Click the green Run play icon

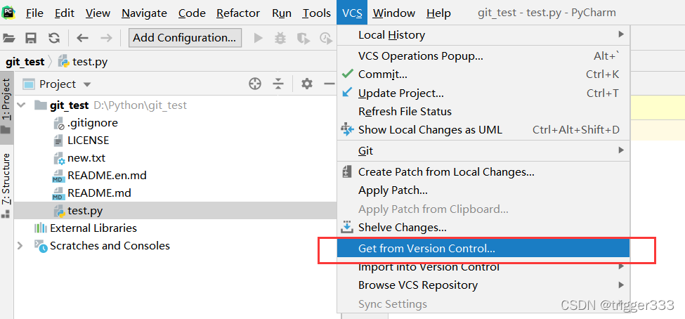[x=258, y=38]
